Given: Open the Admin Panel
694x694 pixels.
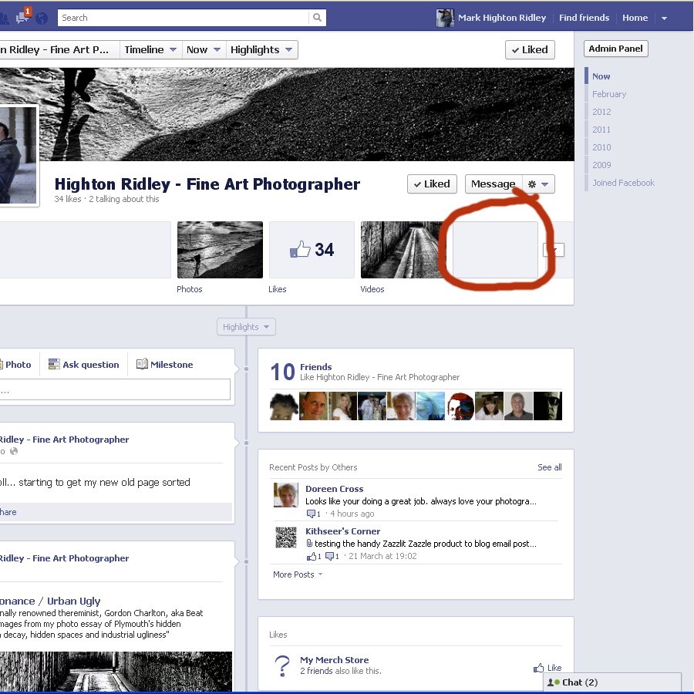Looking at the screenshot, I should point(615,49).
